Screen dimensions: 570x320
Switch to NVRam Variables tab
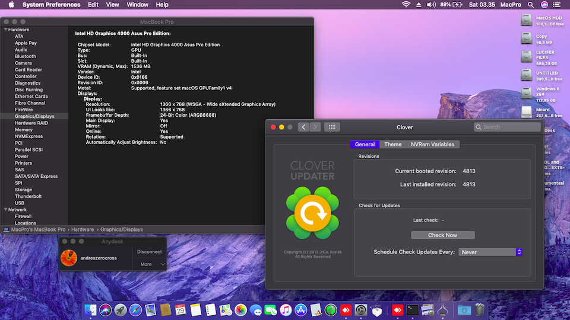(x=433, y=145)
